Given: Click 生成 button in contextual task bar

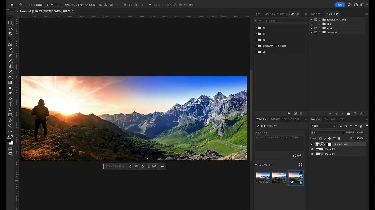Looking at the screenshot, I should [x=152, y=167].
